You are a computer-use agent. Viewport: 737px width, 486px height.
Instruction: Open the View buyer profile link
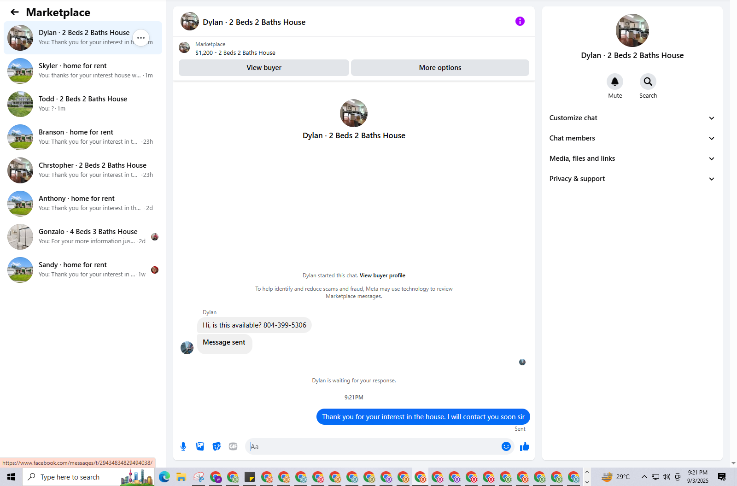pyautogui.click(x=382, y=275)
